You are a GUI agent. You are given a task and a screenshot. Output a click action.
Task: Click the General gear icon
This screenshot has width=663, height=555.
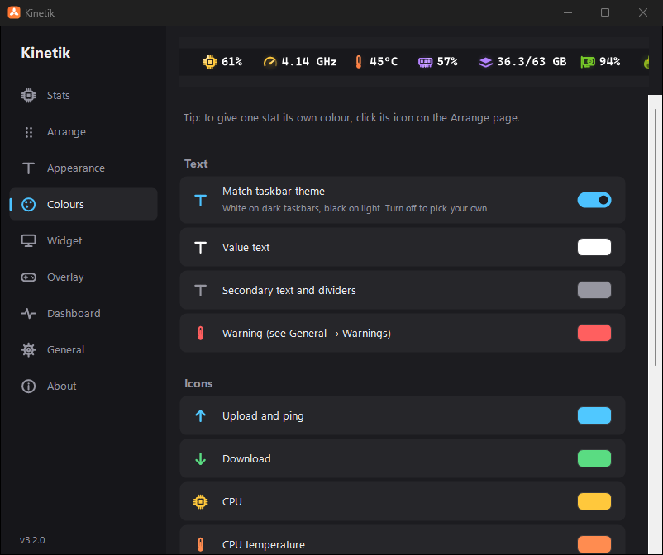point(28,349)
